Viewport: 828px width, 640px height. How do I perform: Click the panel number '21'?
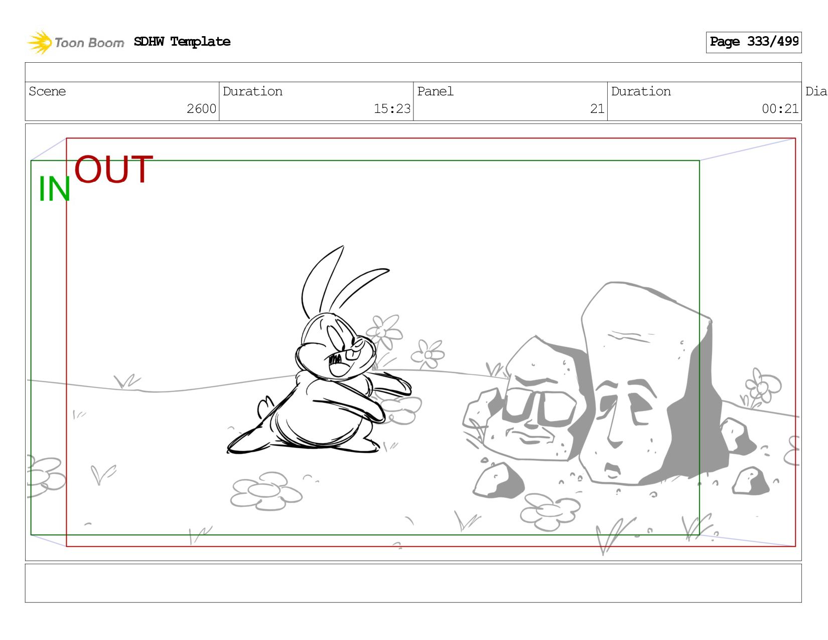point(597,108)
